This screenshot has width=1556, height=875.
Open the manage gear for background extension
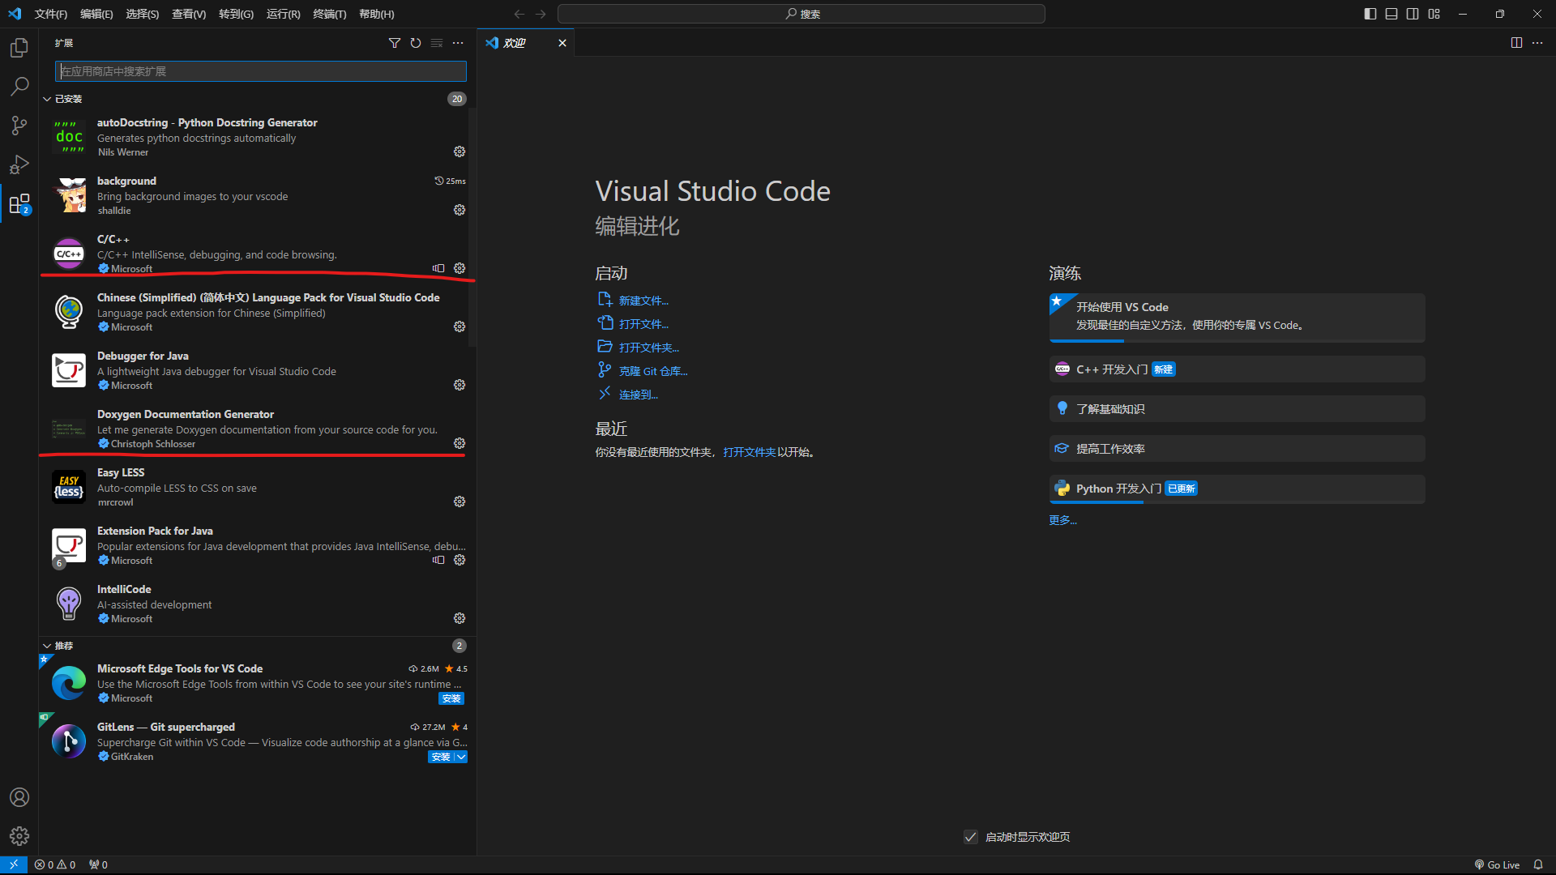[x=460, y=210]
